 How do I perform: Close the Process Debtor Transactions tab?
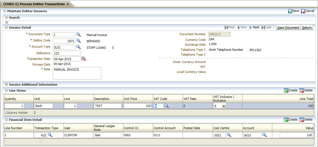point(68,4)
